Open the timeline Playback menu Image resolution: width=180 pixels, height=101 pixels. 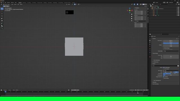click(5, 90)
